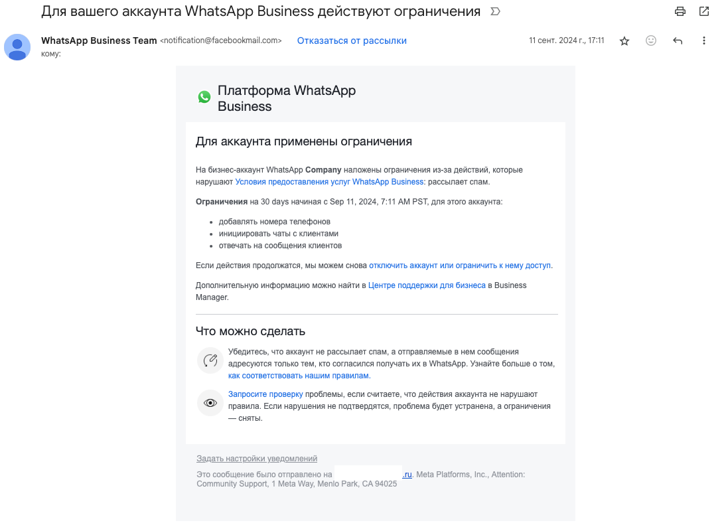Viewport: 728px width, 531px height.
Task: Reply to WhatsApp Business Team
Action: point(677,40)
